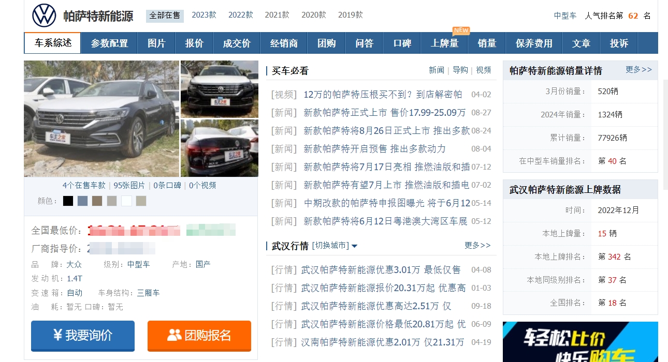Open the 成交价 tab
668x362 pixels.
237,43
